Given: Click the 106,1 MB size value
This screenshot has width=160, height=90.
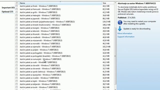Looking at the screenshot, I should click(106, 25).
